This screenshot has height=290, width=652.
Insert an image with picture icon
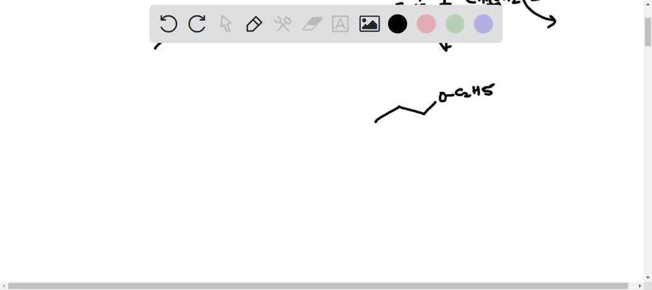[x=369, y=24]
